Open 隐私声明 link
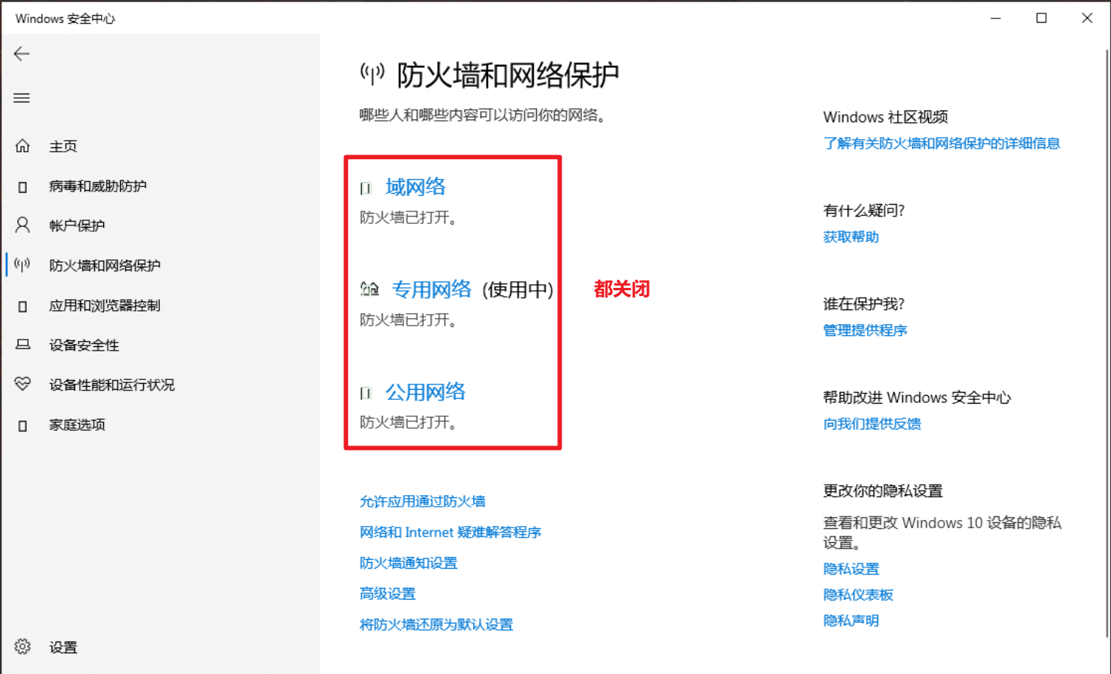Screen dimensions: 1111x674 tap(851, 620)
